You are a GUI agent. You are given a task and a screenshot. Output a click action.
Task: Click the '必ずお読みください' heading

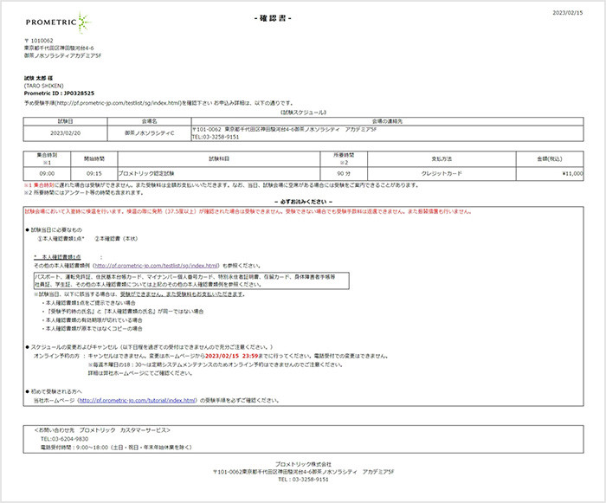pyautogui.click(x=303, y=202)
